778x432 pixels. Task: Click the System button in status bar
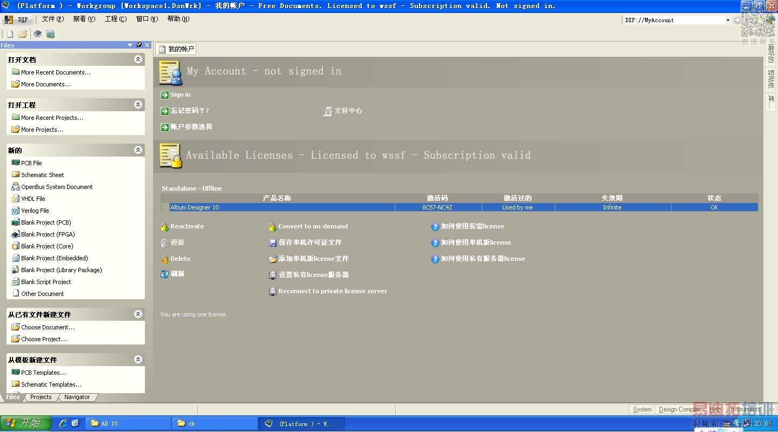pyautogui.click(x=642, y=409)
